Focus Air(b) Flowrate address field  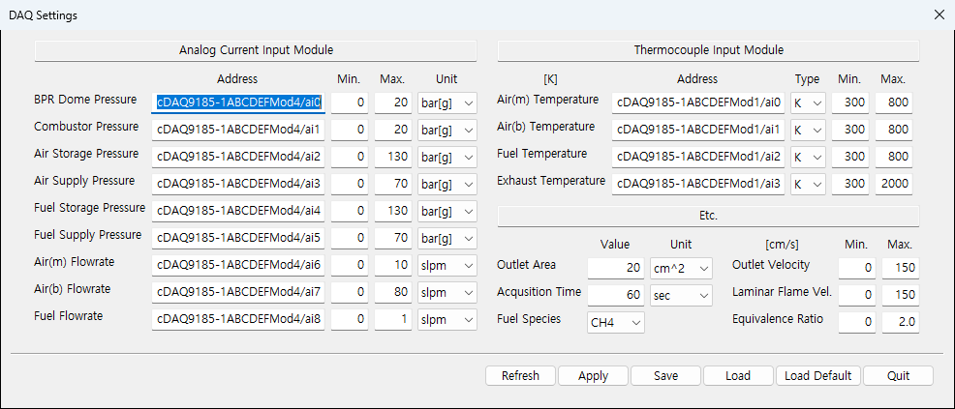[x=238, y=292]
